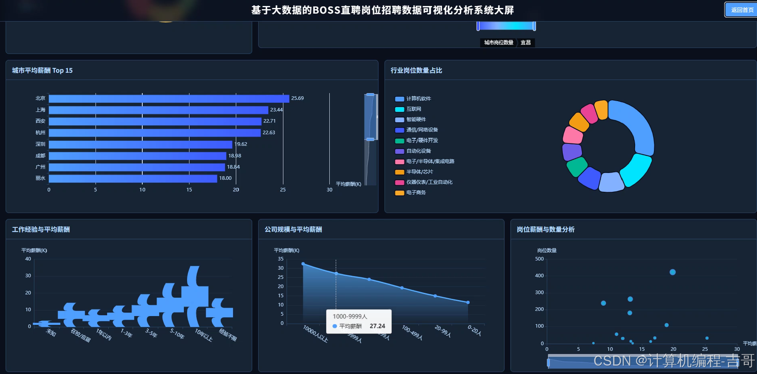757x374 pixels.
Task: Toggle the 电子/半导体/集成电路 legend item
Action: pyautogui.click(x=424, y=161)
